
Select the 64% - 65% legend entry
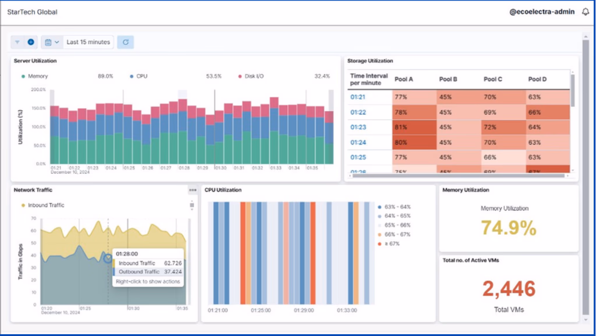click(394, 216)
